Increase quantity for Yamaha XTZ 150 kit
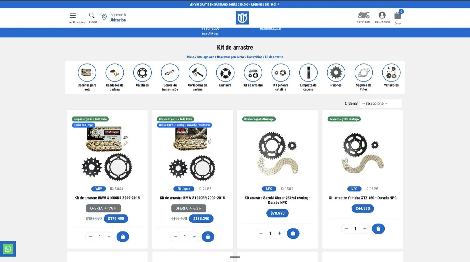Screen dimensions: 470x262 (365, 229)
